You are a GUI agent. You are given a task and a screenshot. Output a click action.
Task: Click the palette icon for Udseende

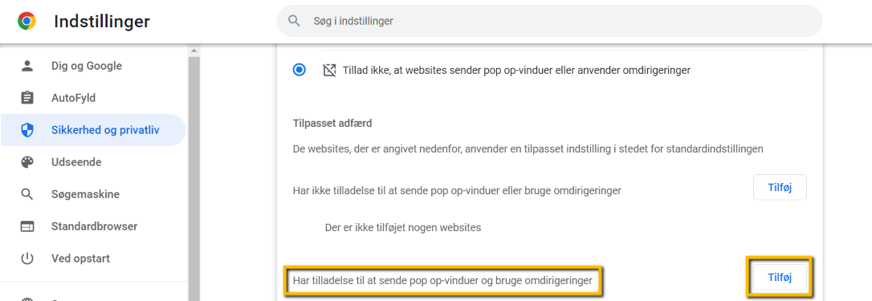click(x=27, y=162)
